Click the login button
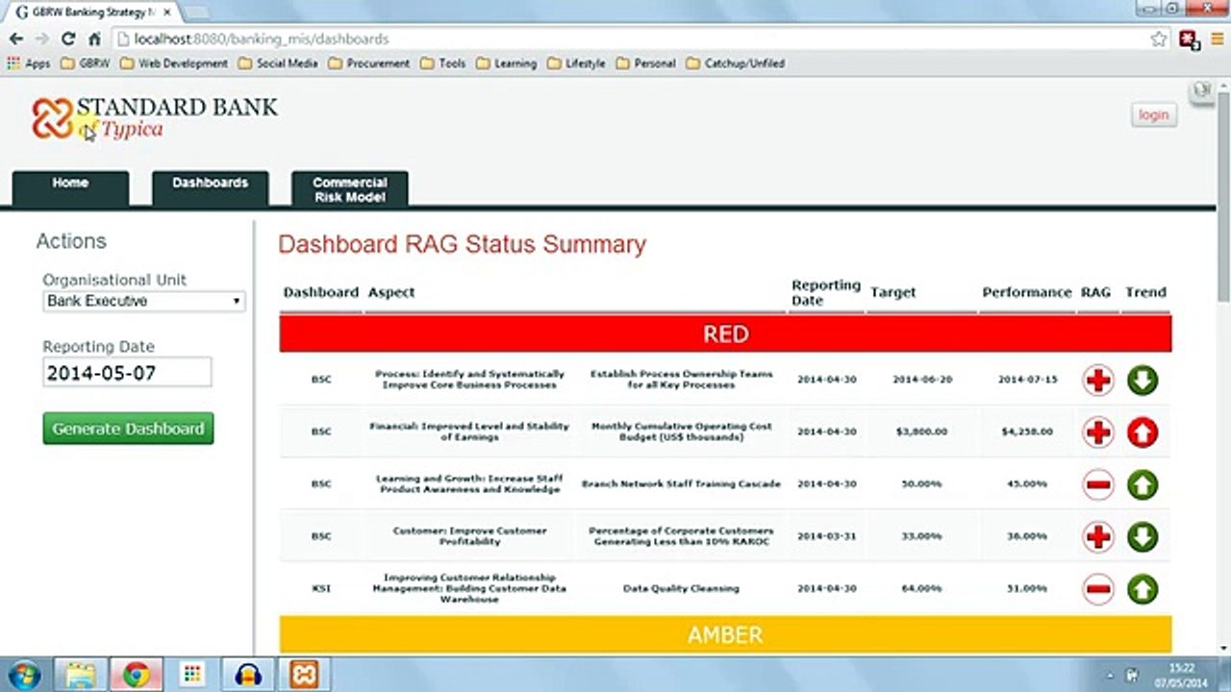1231x692 pixels. (1153, 114)
